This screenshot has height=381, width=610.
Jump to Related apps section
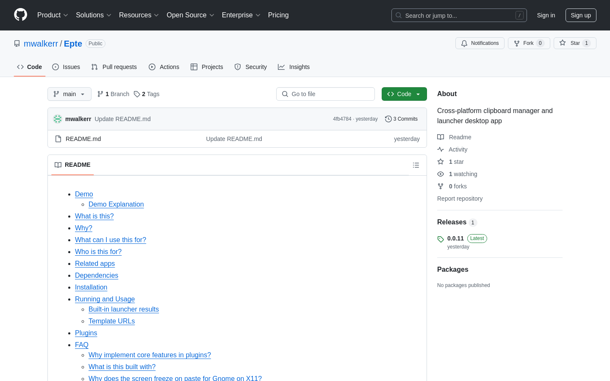[x=95, y=263]
